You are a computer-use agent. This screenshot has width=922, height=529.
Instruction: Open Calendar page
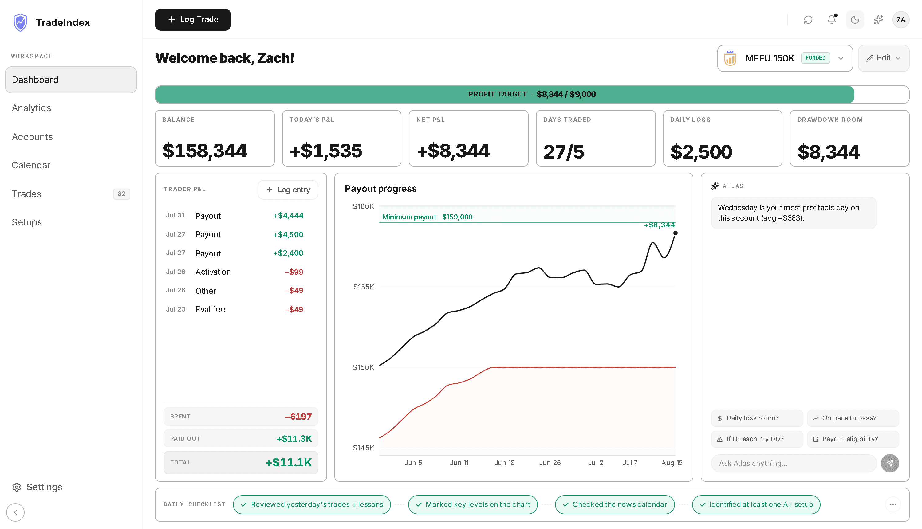click(x=31, y=165)
